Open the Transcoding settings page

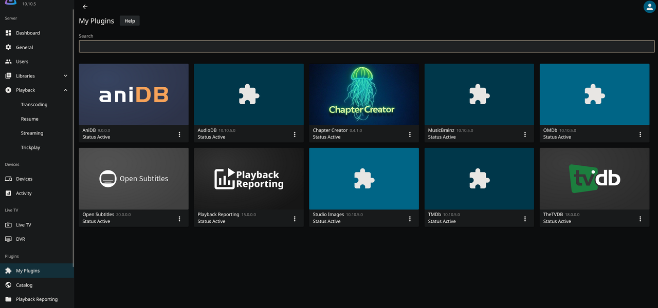(x=34, y=105)
